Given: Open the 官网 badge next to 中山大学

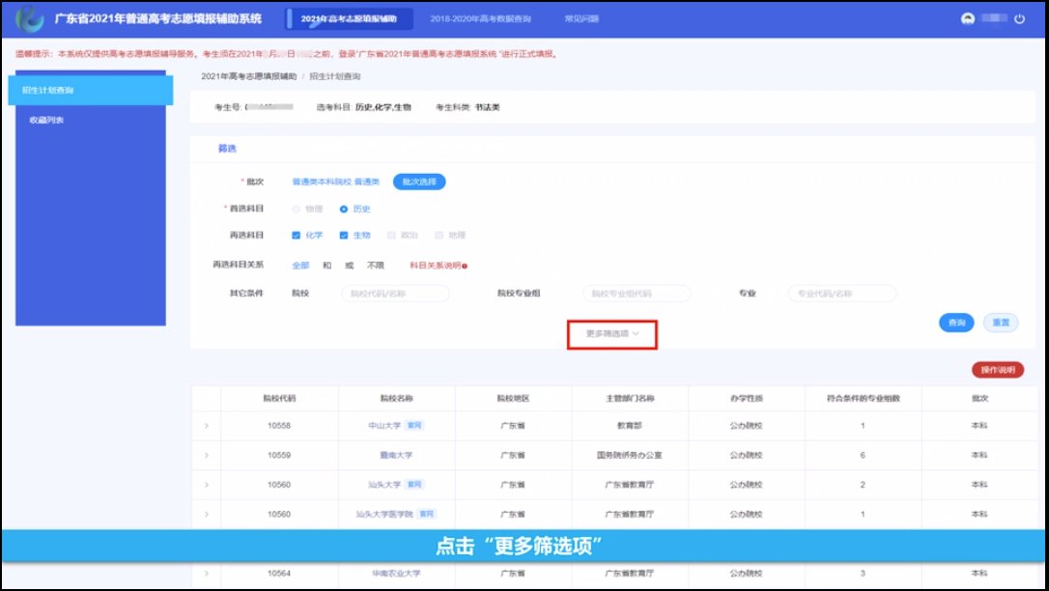Looking at the screenshot, I should [413, 425].
